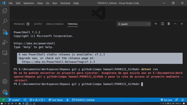The width and height of the screenshot is (187, 105).
Task: Open the View menu
Action: (x=40, y=3)
